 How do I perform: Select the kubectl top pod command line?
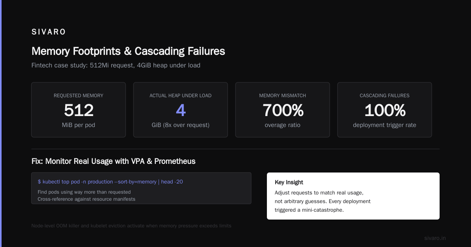point(110,182)
